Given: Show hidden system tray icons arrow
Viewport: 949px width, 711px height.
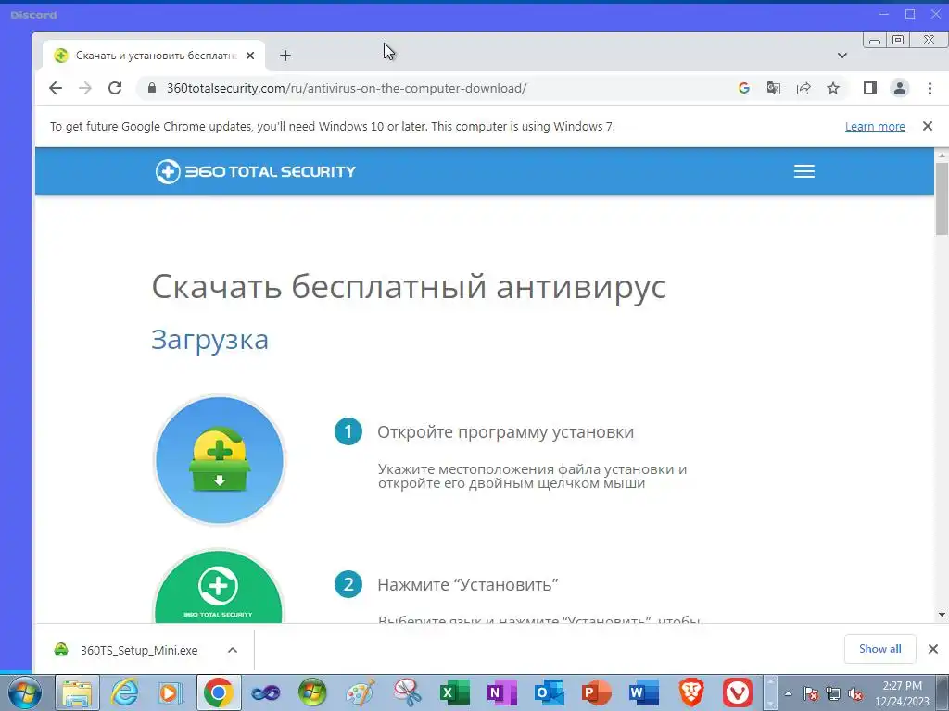Looking at the screenshot, I should [x=788, y=693].
